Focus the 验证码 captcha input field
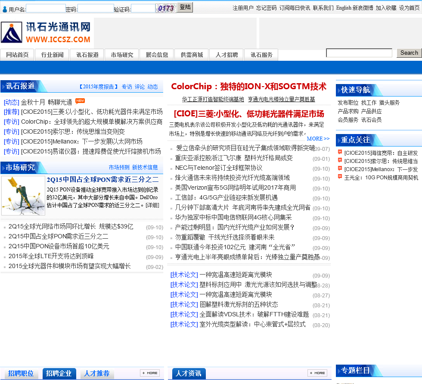This screenshot has width=422, height=384. [x=143, y=8]
